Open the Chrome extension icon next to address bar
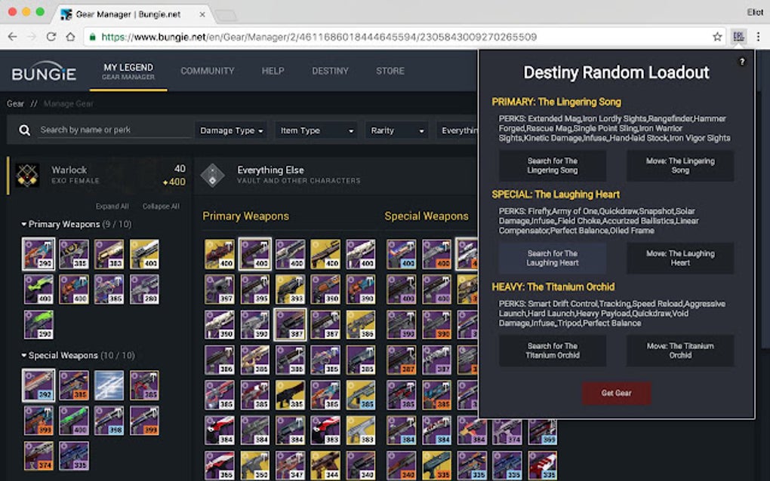Viewport: 770px width, 481px height. (738, 35)
